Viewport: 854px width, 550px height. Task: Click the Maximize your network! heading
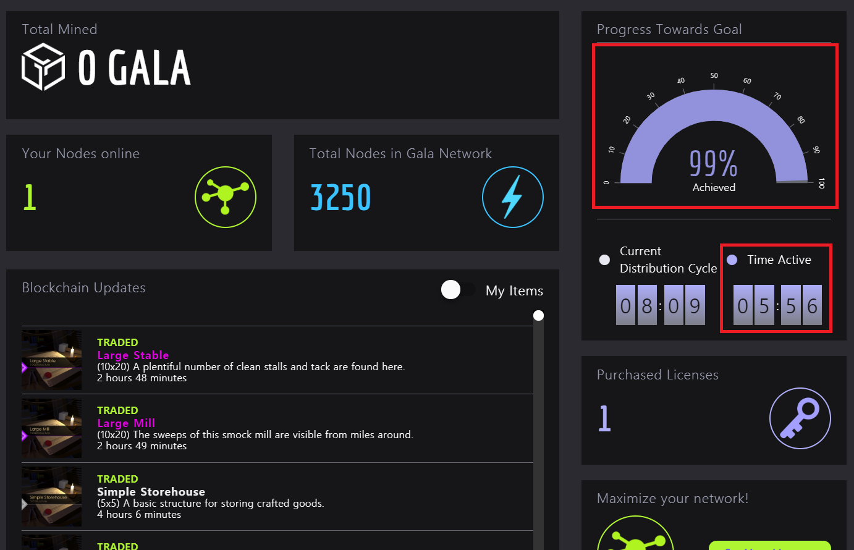pos(672,499)
